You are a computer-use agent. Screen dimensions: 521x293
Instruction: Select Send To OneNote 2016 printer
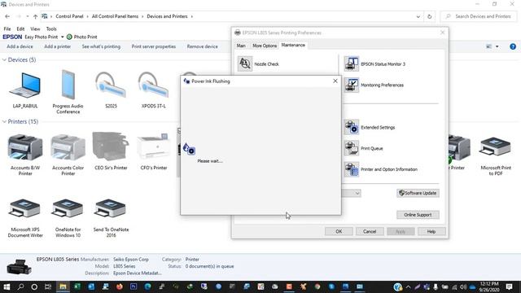[111, 218]
